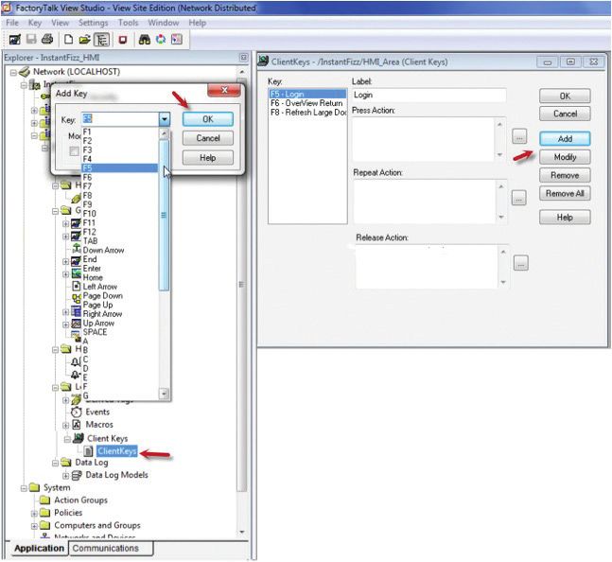This screenshot has height=562, width=612.
Task: Switch to the Communications tab
Action: coord(111,549)
